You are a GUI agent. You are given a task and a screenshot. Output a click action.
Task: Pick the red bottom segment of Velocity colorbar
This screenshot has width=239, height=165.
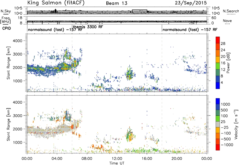tap(218, 147)
